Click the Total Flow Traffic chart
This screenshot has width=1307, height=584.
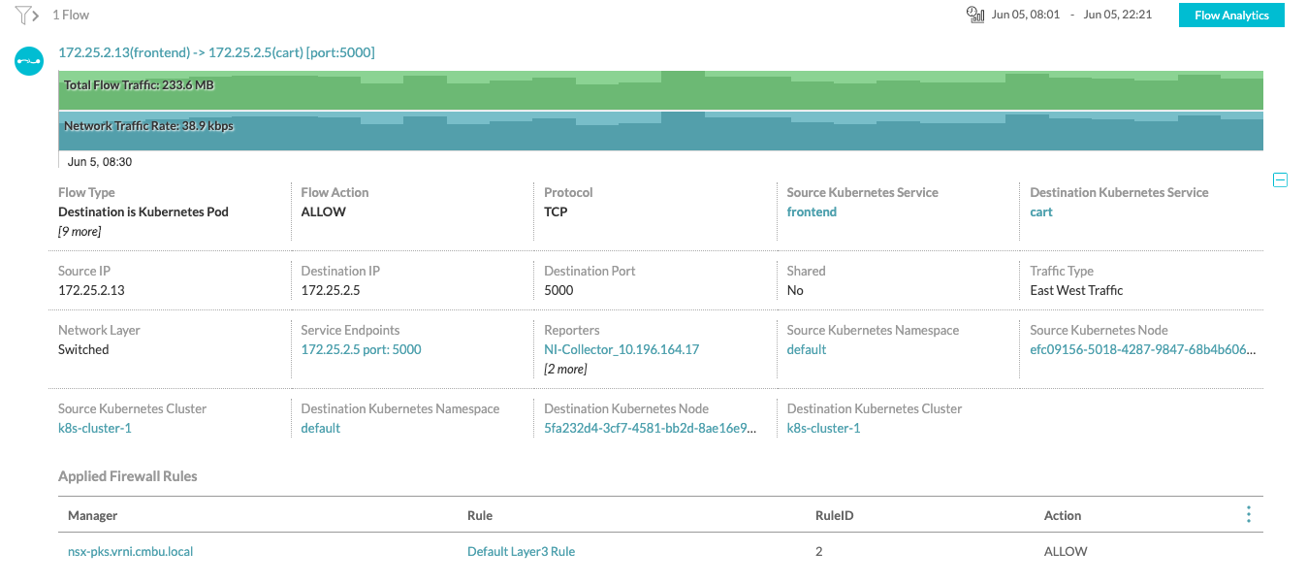click(660, 90)
